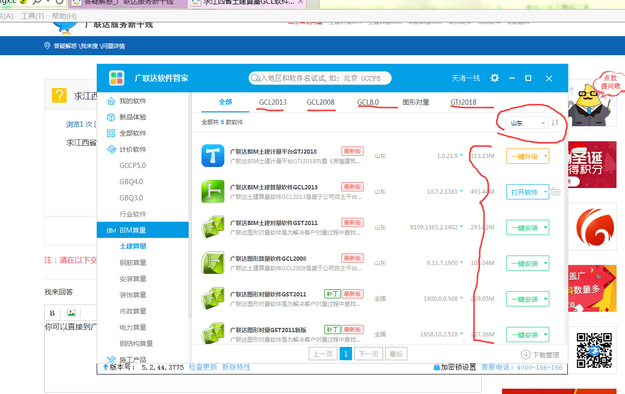Open 新品体验 cube section
The height and width of the screenshot is (394, 625).
[127, 117]
